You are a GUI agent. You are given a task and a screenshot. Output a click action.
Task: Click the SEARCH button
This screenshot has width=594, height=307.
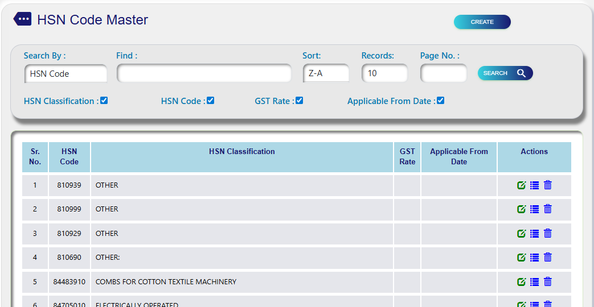(505, 73)
